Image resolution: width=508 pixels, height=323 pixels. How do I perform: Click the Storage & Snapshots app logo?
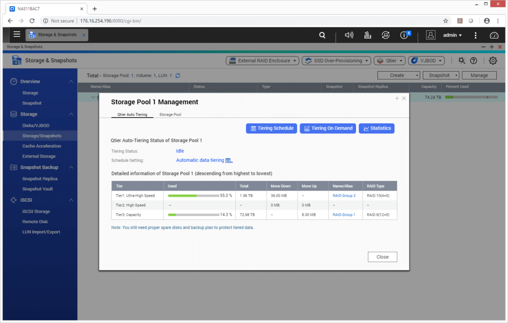click(16, 60)
